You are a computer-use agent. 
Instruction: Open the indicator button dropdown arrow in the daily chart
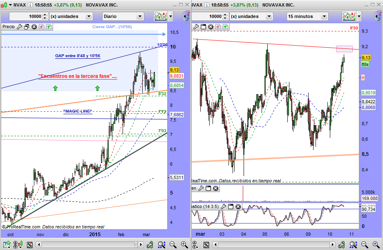[170, 17]
